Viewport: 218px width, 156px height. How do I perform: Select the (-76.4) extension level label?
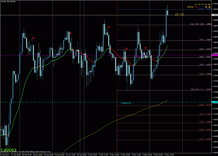tap(205, 139)
